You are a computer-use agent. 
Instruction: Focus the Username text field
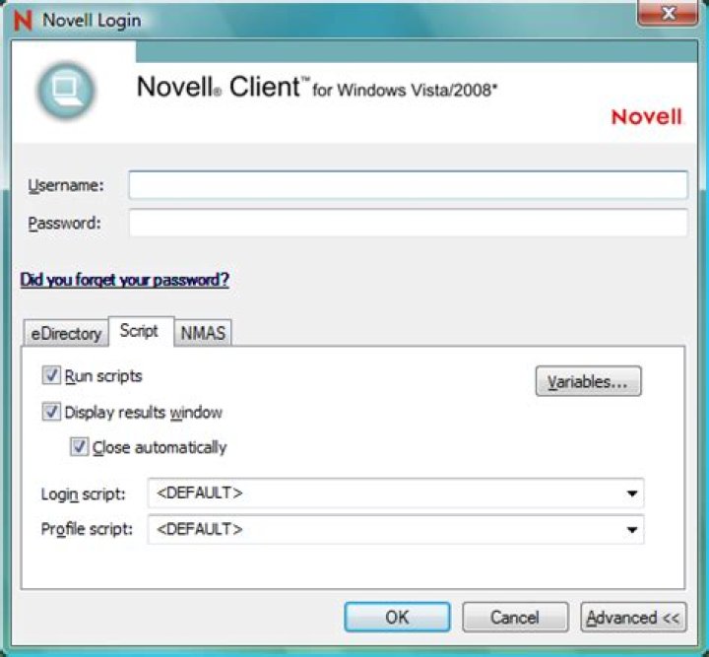[408, 185]
